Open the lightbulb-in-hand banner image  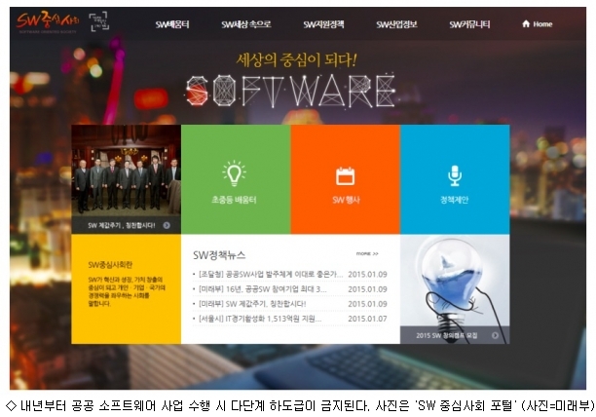pos(455,281)
